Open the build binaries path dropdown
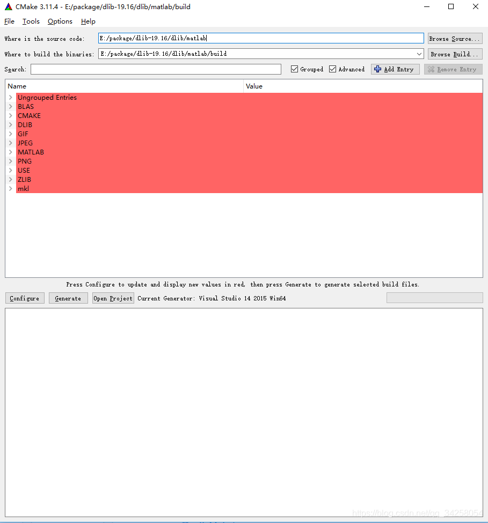Image resolution: width=488 pixels, height=523 pixels. tap(419, 54)
